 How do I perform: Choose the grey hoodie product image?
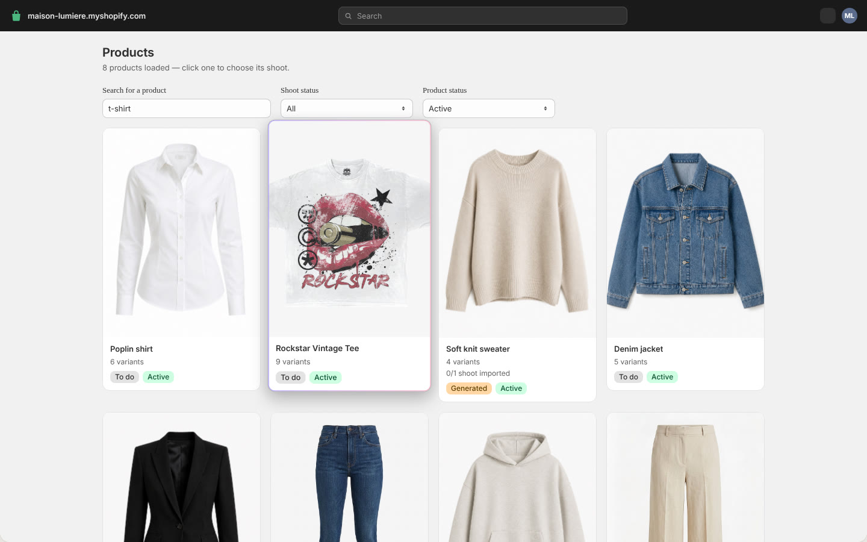(x=517, y=477)
